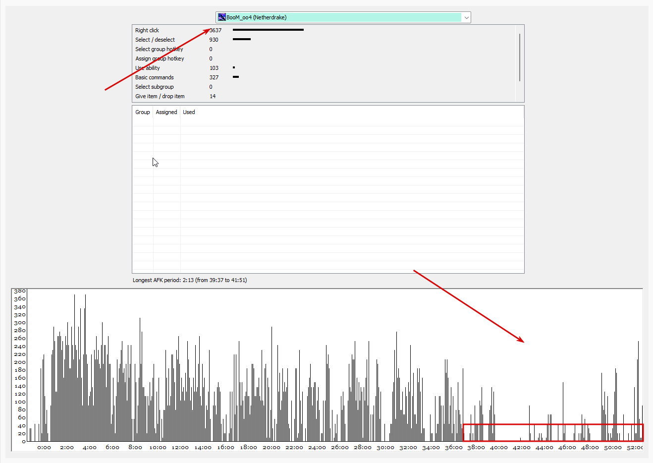Image resolution: width=653 pixels, height=463 pixels.
Task: Select the Select / deselect action row
Action: (325, 40)
